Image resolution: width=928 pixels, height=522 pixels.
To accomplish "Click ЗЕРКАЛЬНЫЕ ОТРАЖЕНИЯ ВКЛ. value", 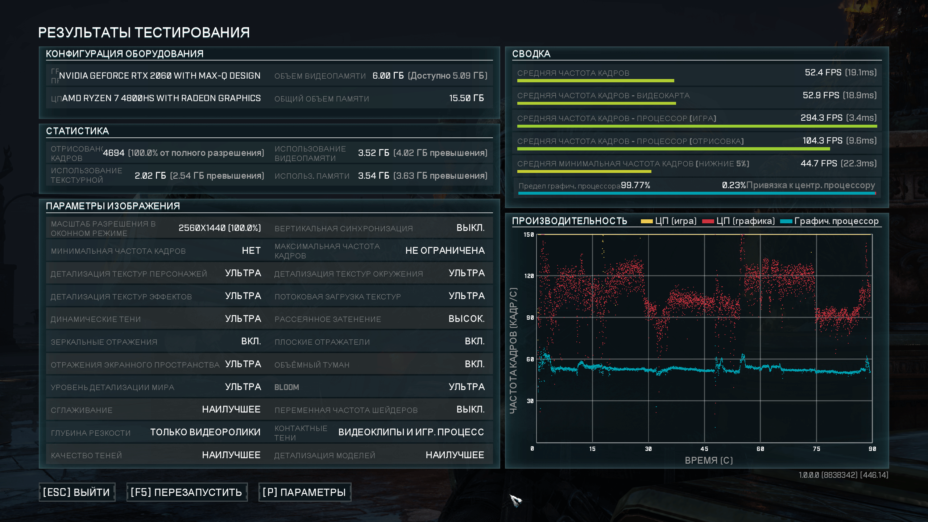I will pos(251,341).
